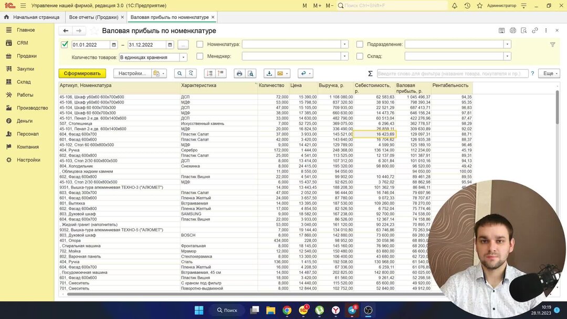Viewport: 567px width, 319px height.
Task: Expand the Склад field dropdown
Action: click(x=507, y=56)
